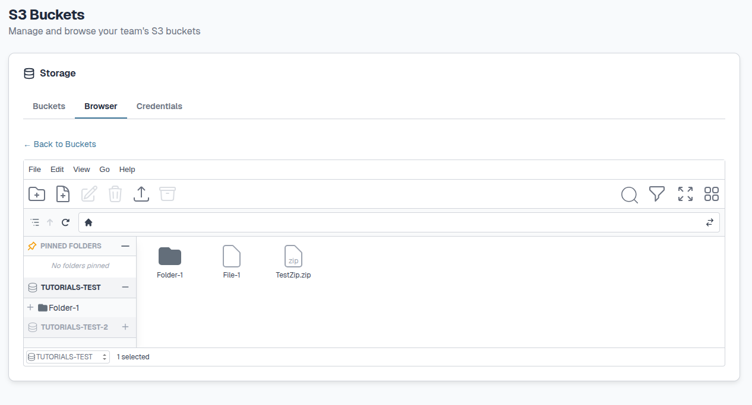Click the Upload toolbar icon
Screen dimensions: 752x405
coord(141,194)
